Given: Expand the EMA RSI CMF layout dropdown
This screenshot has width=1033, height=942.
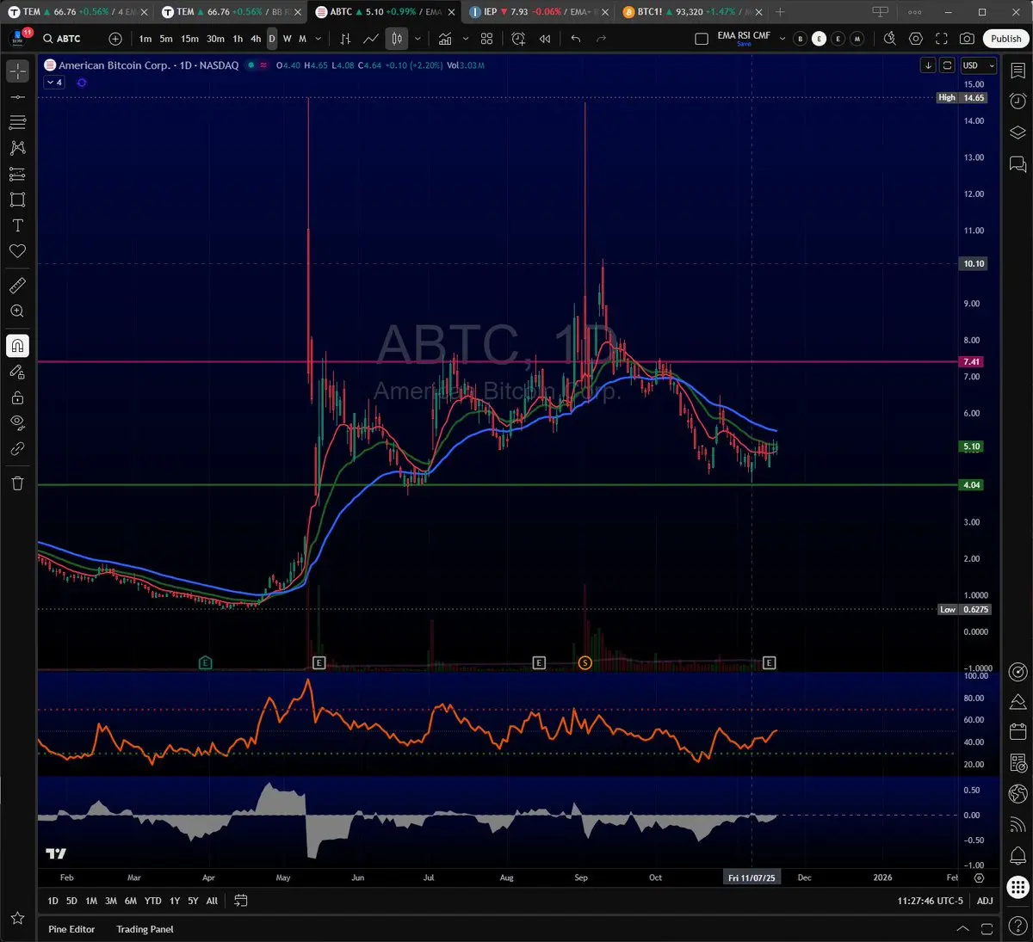Looking at the screenshot, I should click(782, 39).
